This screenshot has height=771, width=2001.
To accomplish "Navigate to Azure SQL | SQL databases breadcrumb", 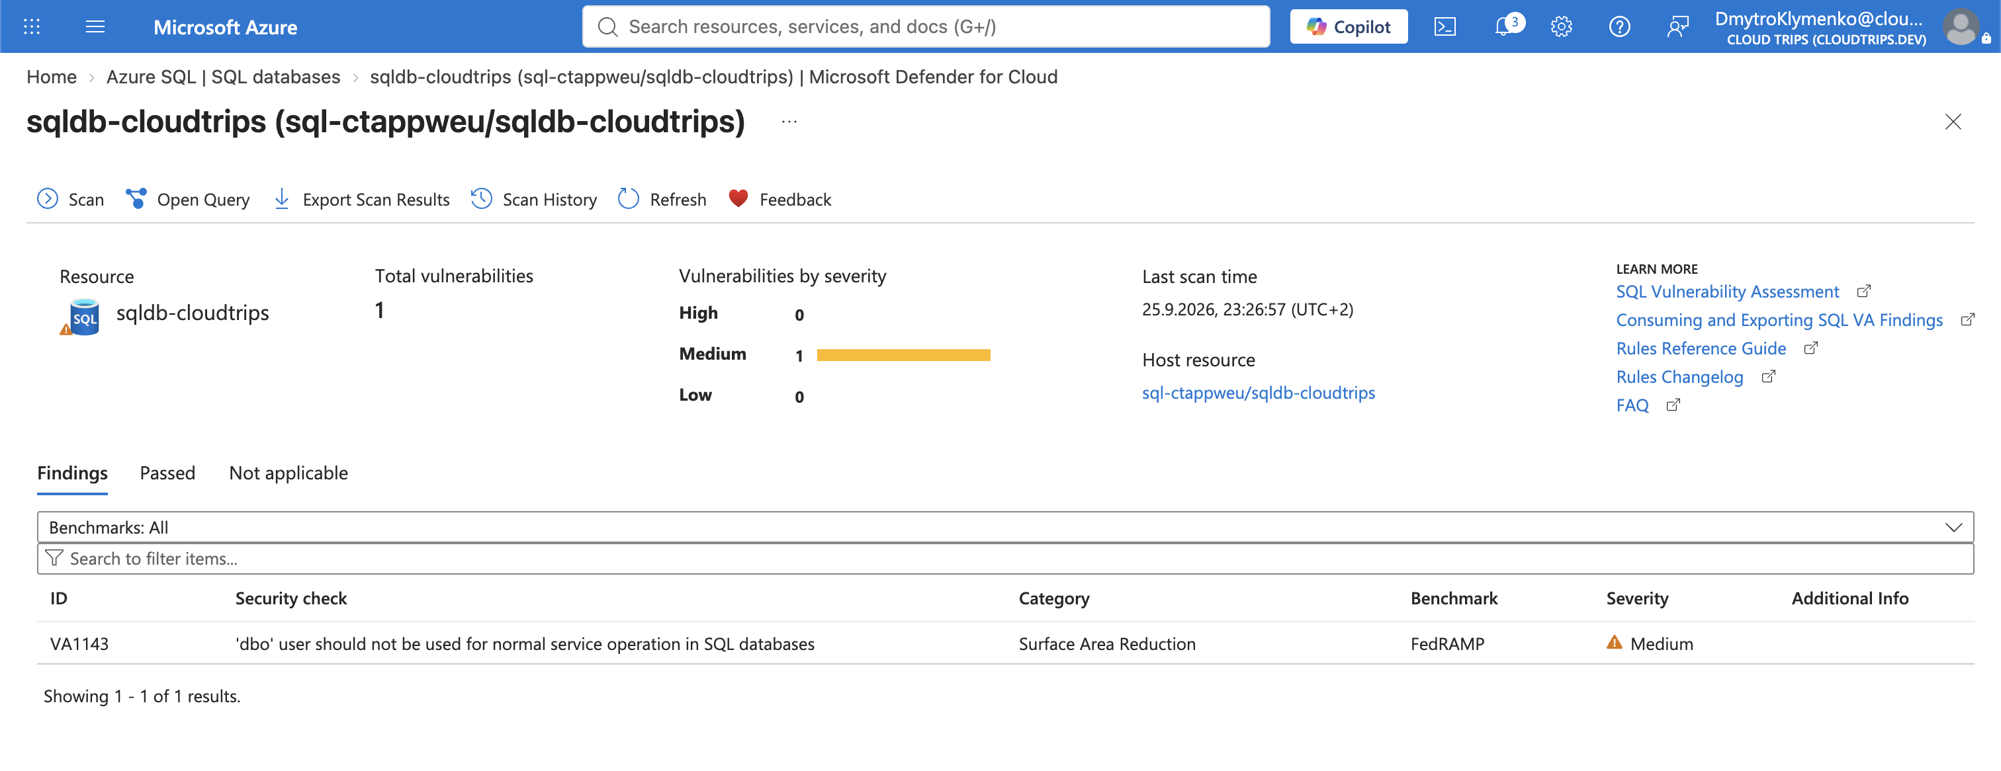I will point(223,77).
